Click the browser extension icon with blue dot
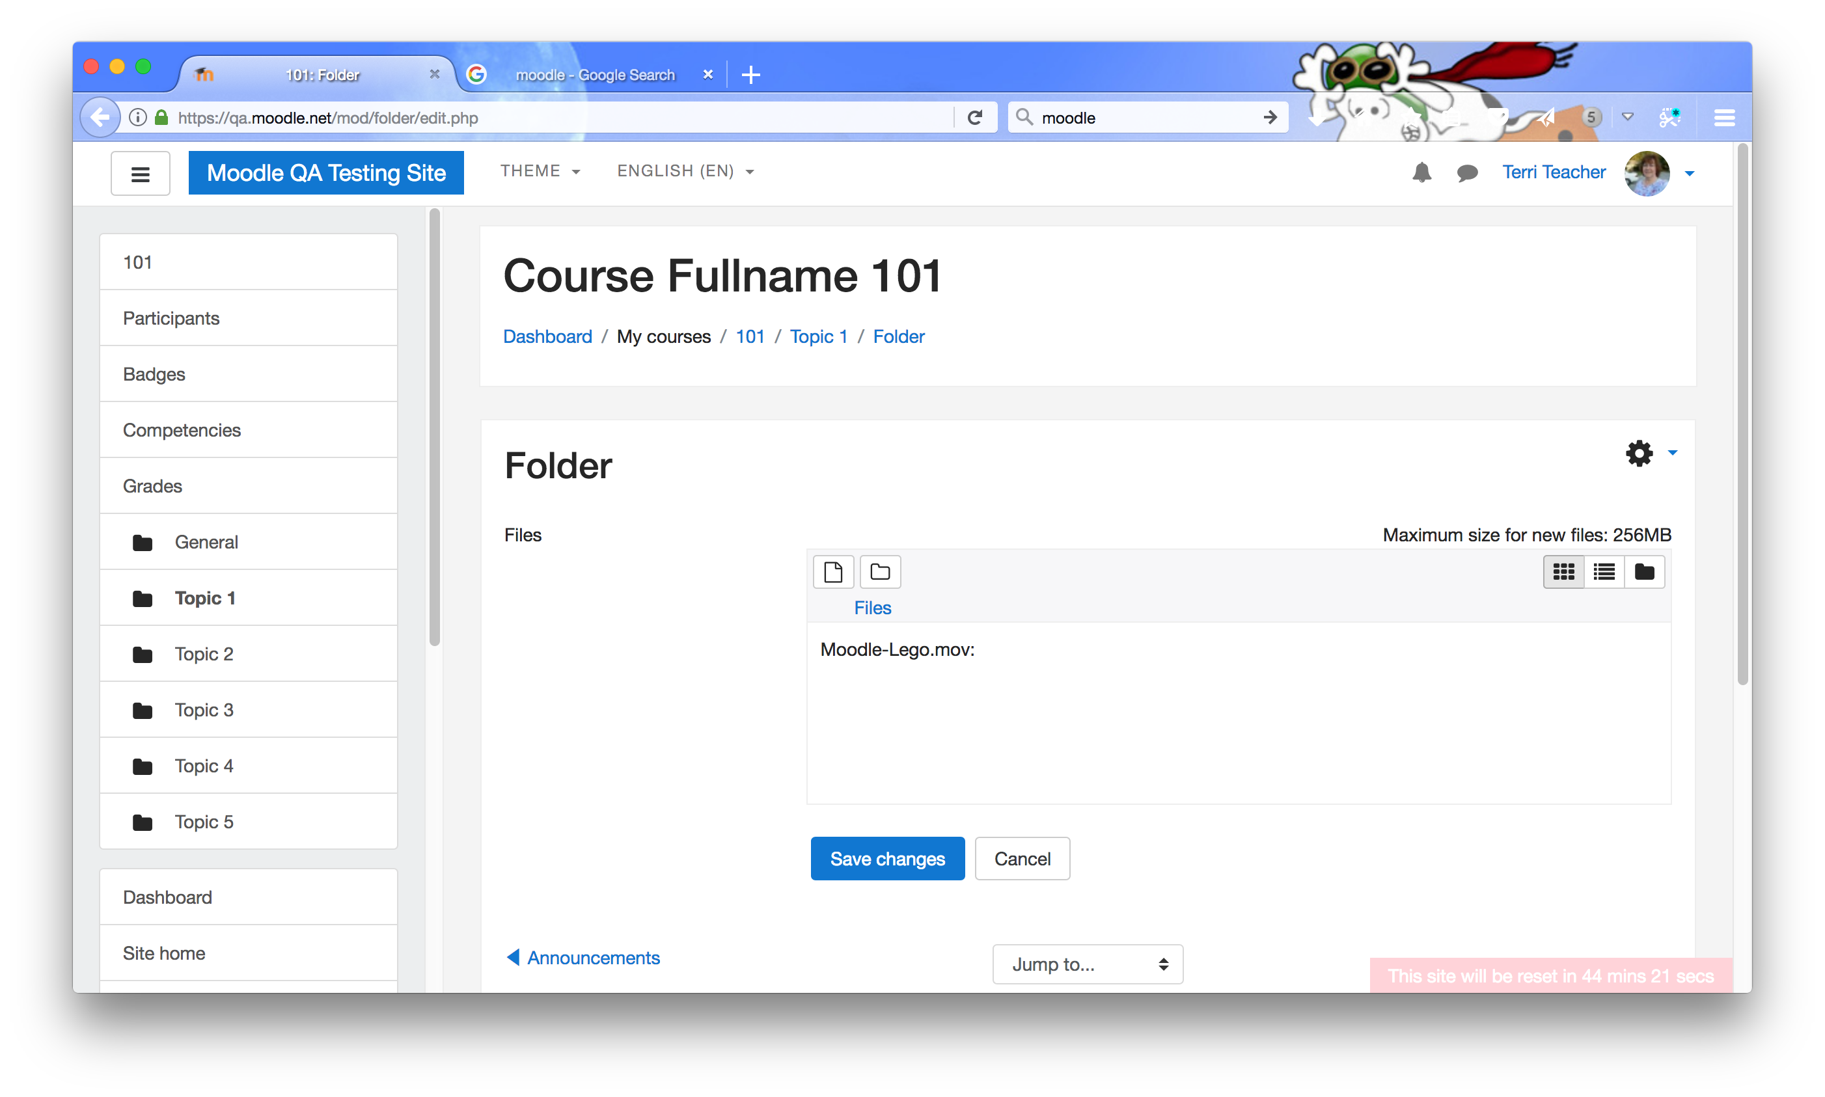The height and width of the screenshot is (1097, 1825). pyautogui.click(x=1669, y=117)
